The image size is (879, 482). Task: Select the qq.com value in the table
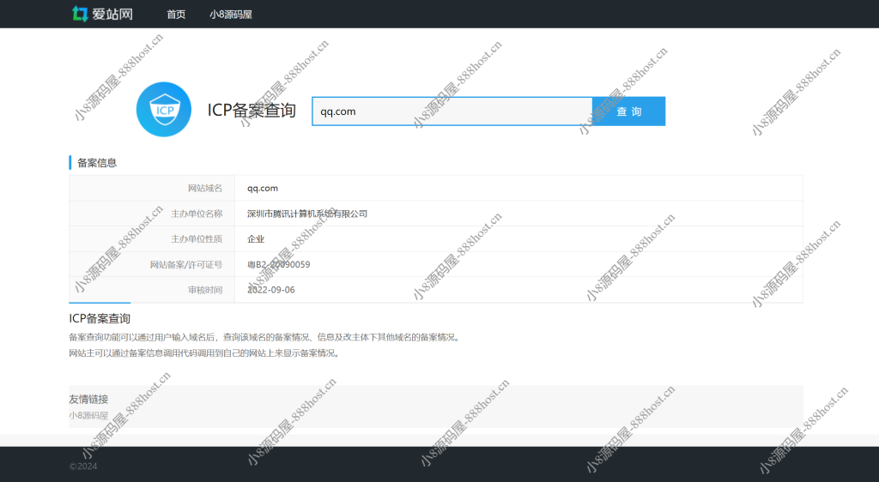[263, 188]
